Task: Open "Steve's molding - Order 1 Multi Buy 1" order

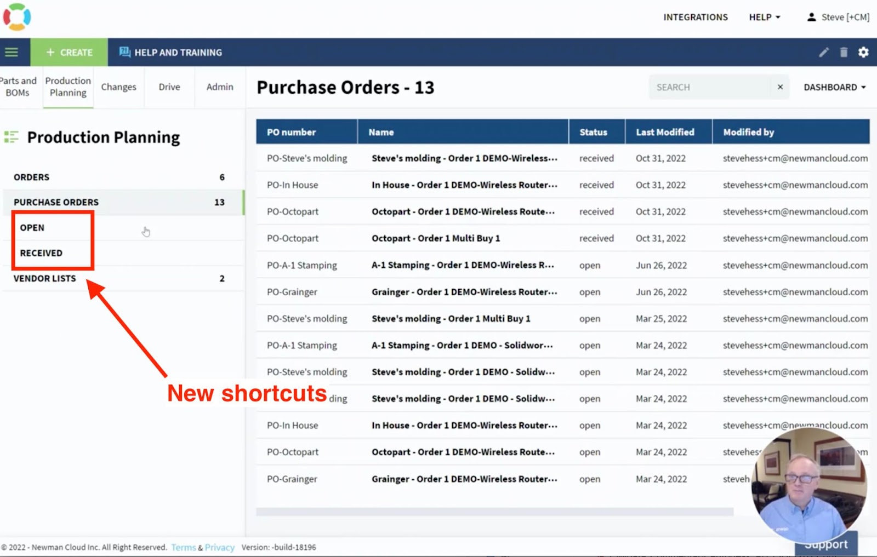Action: [451, 319]
